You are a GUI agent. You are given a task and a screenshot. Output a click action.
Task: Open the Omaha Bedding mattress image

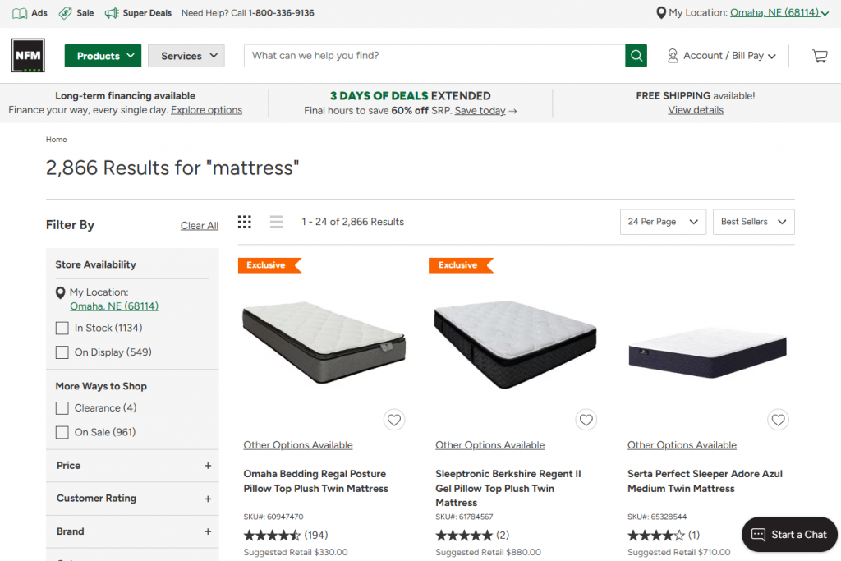coord(324,343)
